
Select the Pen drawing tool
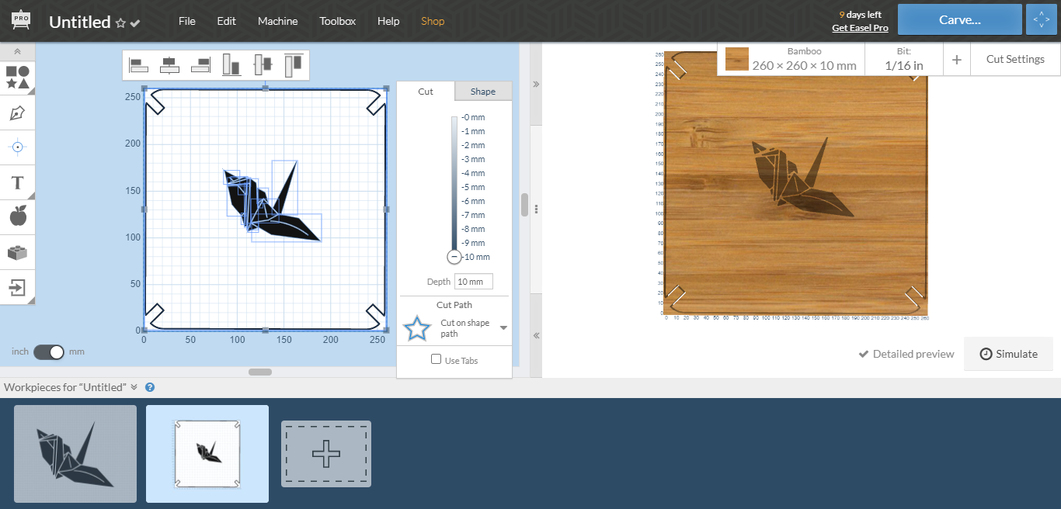tap(17, 112)
